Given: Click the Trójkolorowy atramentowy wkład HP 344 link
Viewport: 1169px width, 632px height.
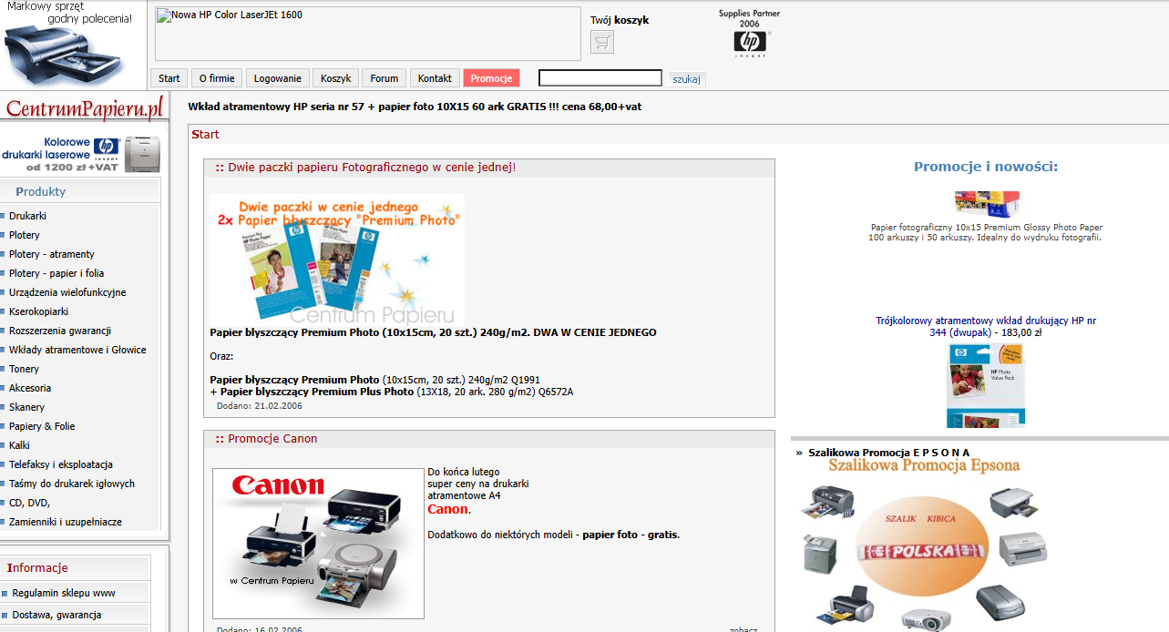Looking at the screenshot, I should pos(986,327).
